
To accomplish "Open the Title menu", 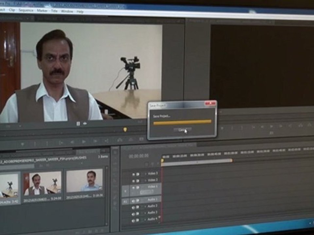I will pos(54,11).
